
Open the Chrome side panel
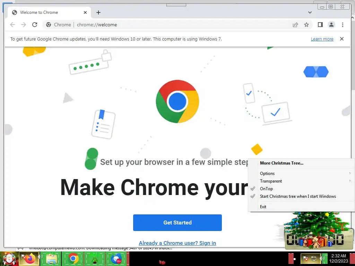click(320, 25)
